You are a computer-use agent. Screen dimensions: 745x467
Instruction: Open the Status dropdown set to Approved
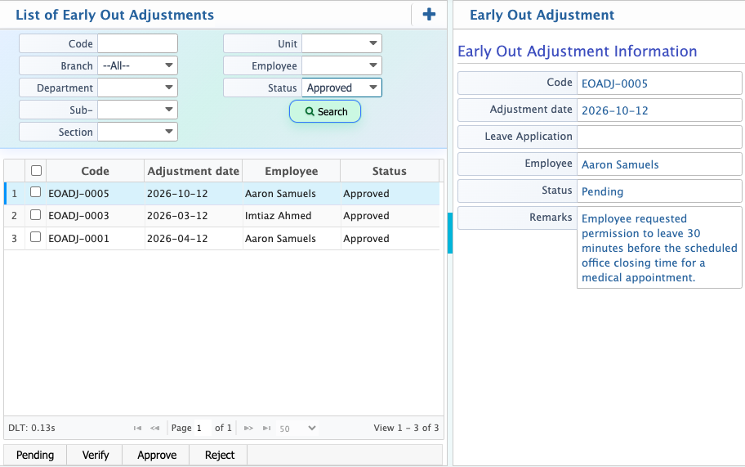coord(341,88)
